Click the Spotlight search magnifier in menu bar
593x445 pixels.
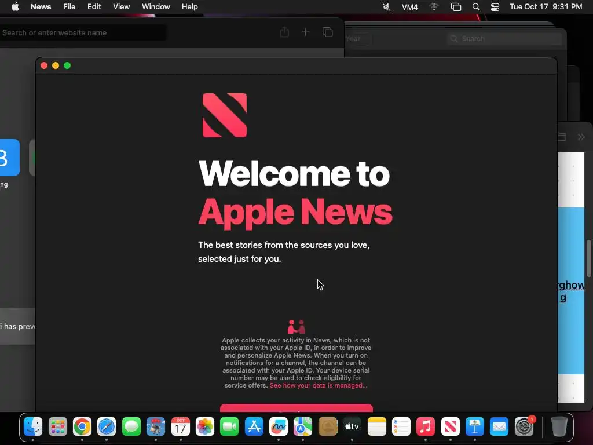click(x=476, y=7)
